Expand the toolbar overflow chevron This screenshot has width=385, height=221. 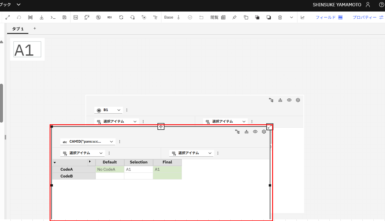[x=291, y=17]
